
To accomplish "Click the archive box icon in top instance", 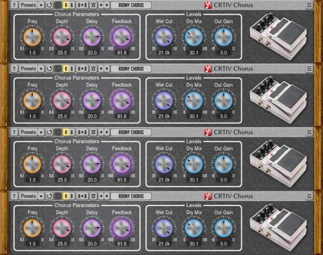I will (93, 5).
